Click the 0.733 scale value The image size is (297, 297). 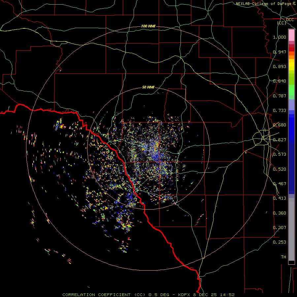tap(280, 111)
